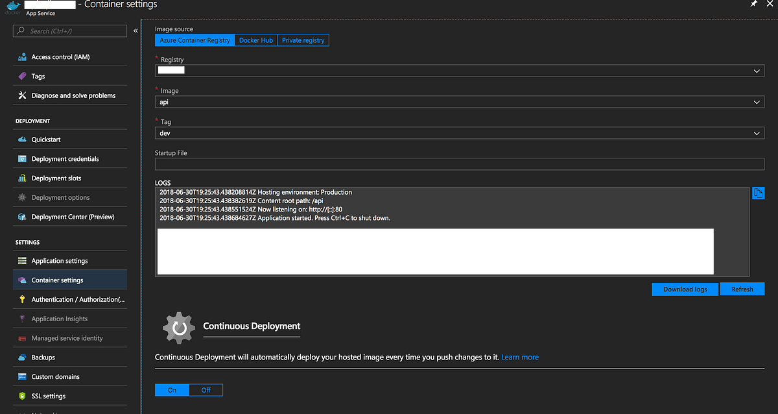Click the Continuous Deployment gear icon
Screen dimensions: 778x414
[x=179, y=328]
